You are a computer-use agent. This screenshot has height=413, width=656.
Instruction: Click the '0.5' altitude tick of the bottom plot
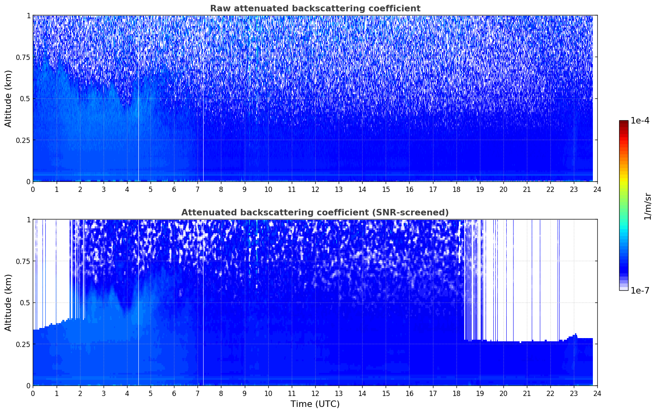coord(25,302)
